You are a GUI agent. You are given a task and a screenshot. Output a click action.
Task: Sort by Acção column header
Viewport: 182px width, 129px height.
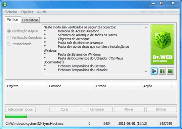157,86
